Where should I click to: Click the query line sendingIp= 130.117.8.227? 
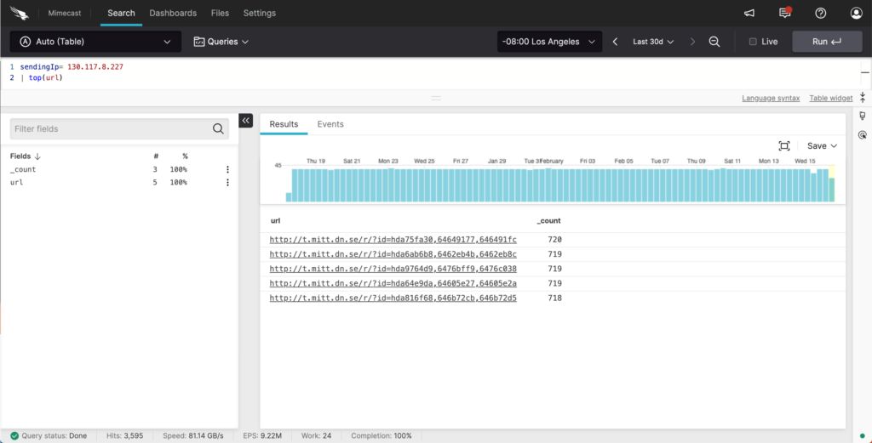[72, 66]
